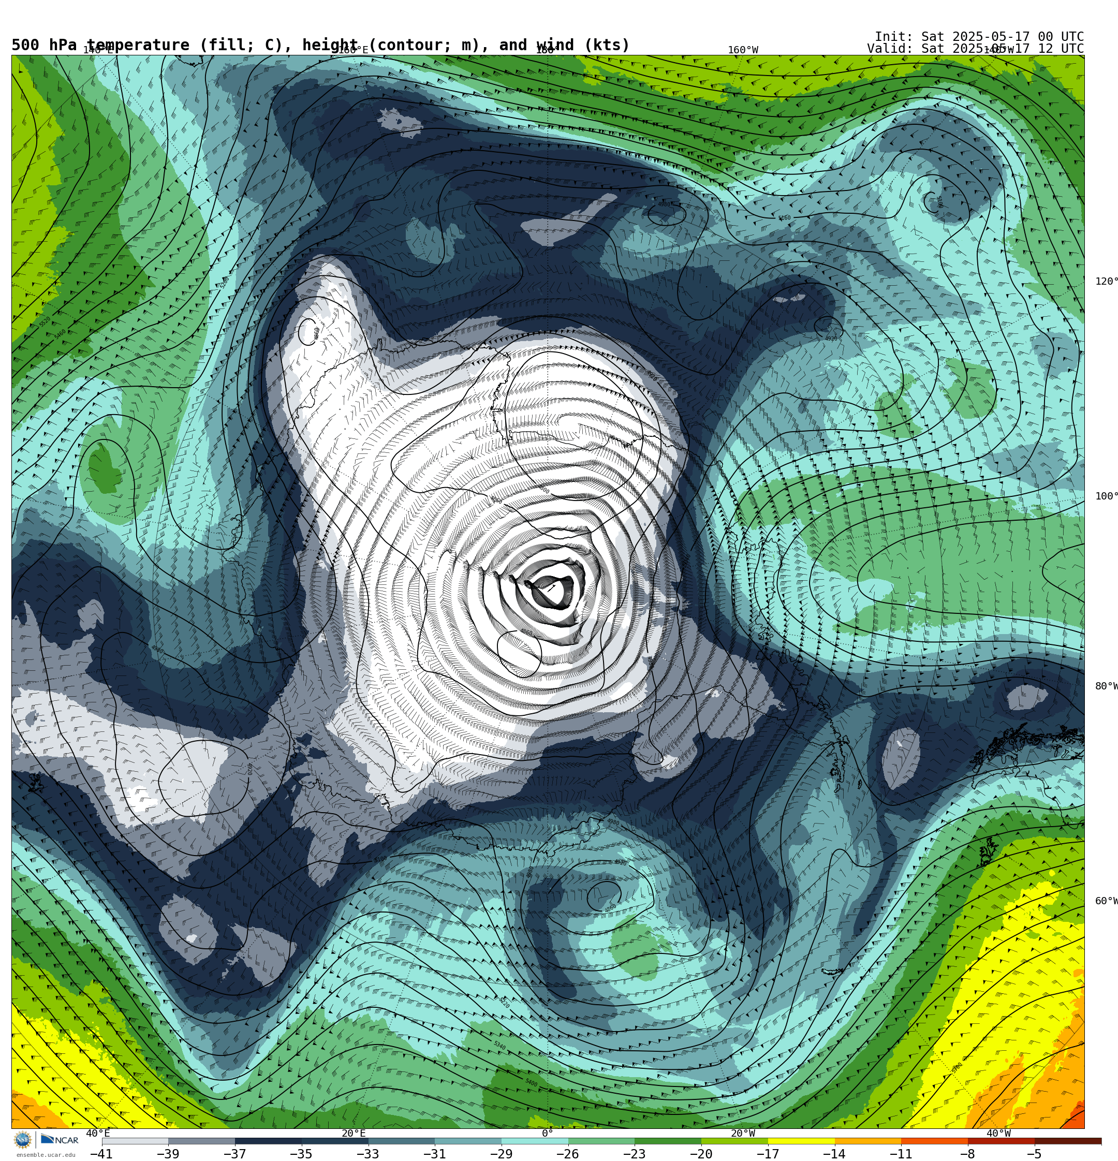Click the -17 colorbar tick label
The width and height of the screenshot is (1118, 1161).
(x=768, y=1154)
